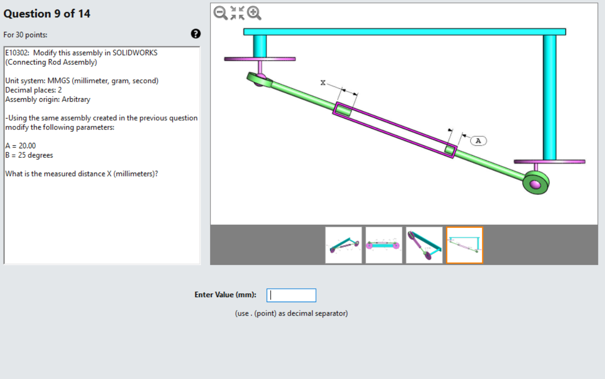Activate the Fit to View arrows icon

237,13
